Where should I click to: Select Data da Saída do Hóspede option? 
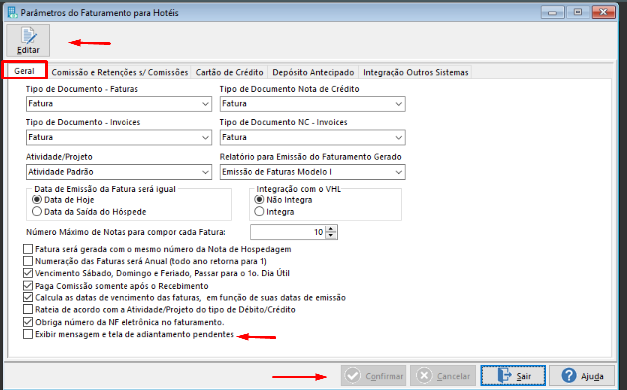(36, 212)
